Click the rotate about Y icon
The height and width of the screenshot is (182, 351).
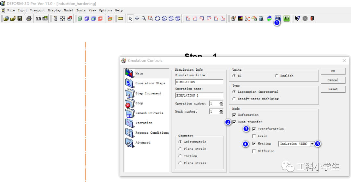point(171,18)
